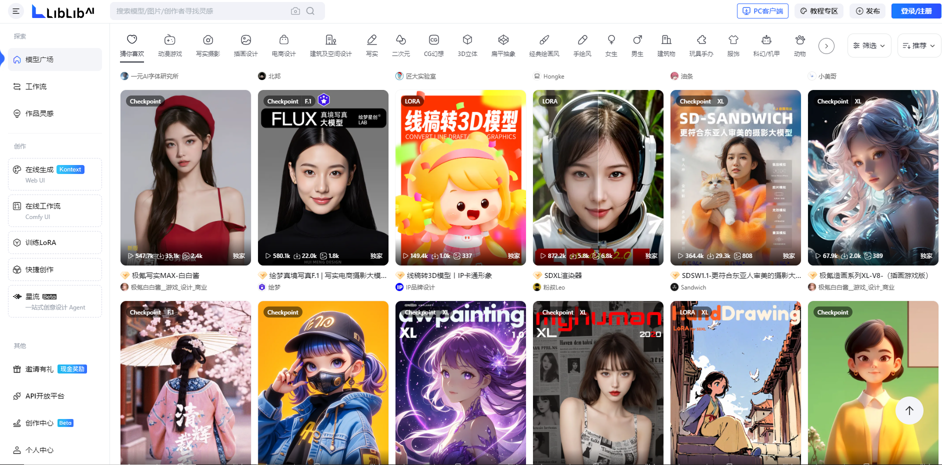
Task: Click the 登录/注册 button
Action: (x=916, y=11)
